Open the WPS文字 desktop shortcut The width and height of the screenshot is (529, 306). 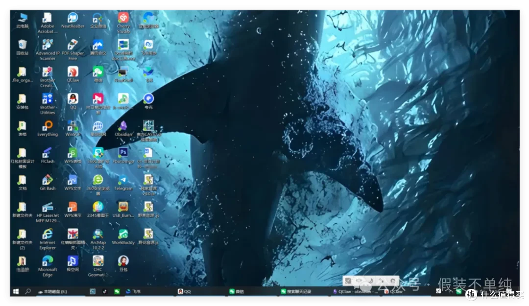point(72,183)
